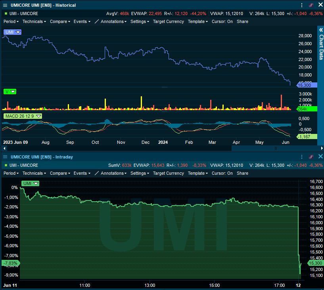Open Compare dropdown in Historical toolbar
The height and width of the screenshot is (290, 324).
pyautogui.click(x=60, y=21)
